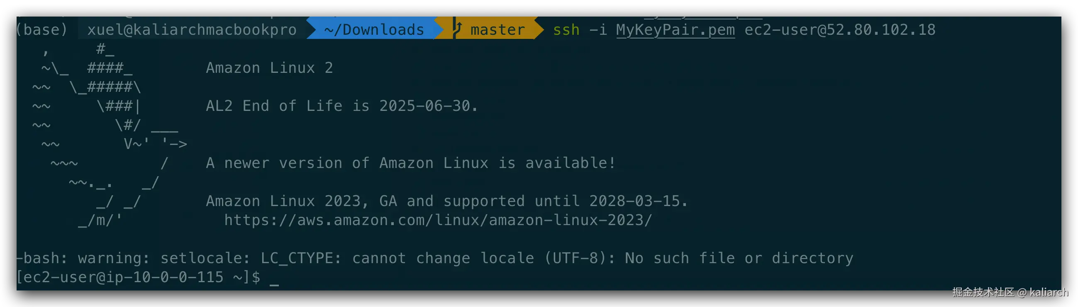Screen dimensions: 1078x307
Task: Click the (base) conda environment indicator
Action: click(x=41, y=30)
